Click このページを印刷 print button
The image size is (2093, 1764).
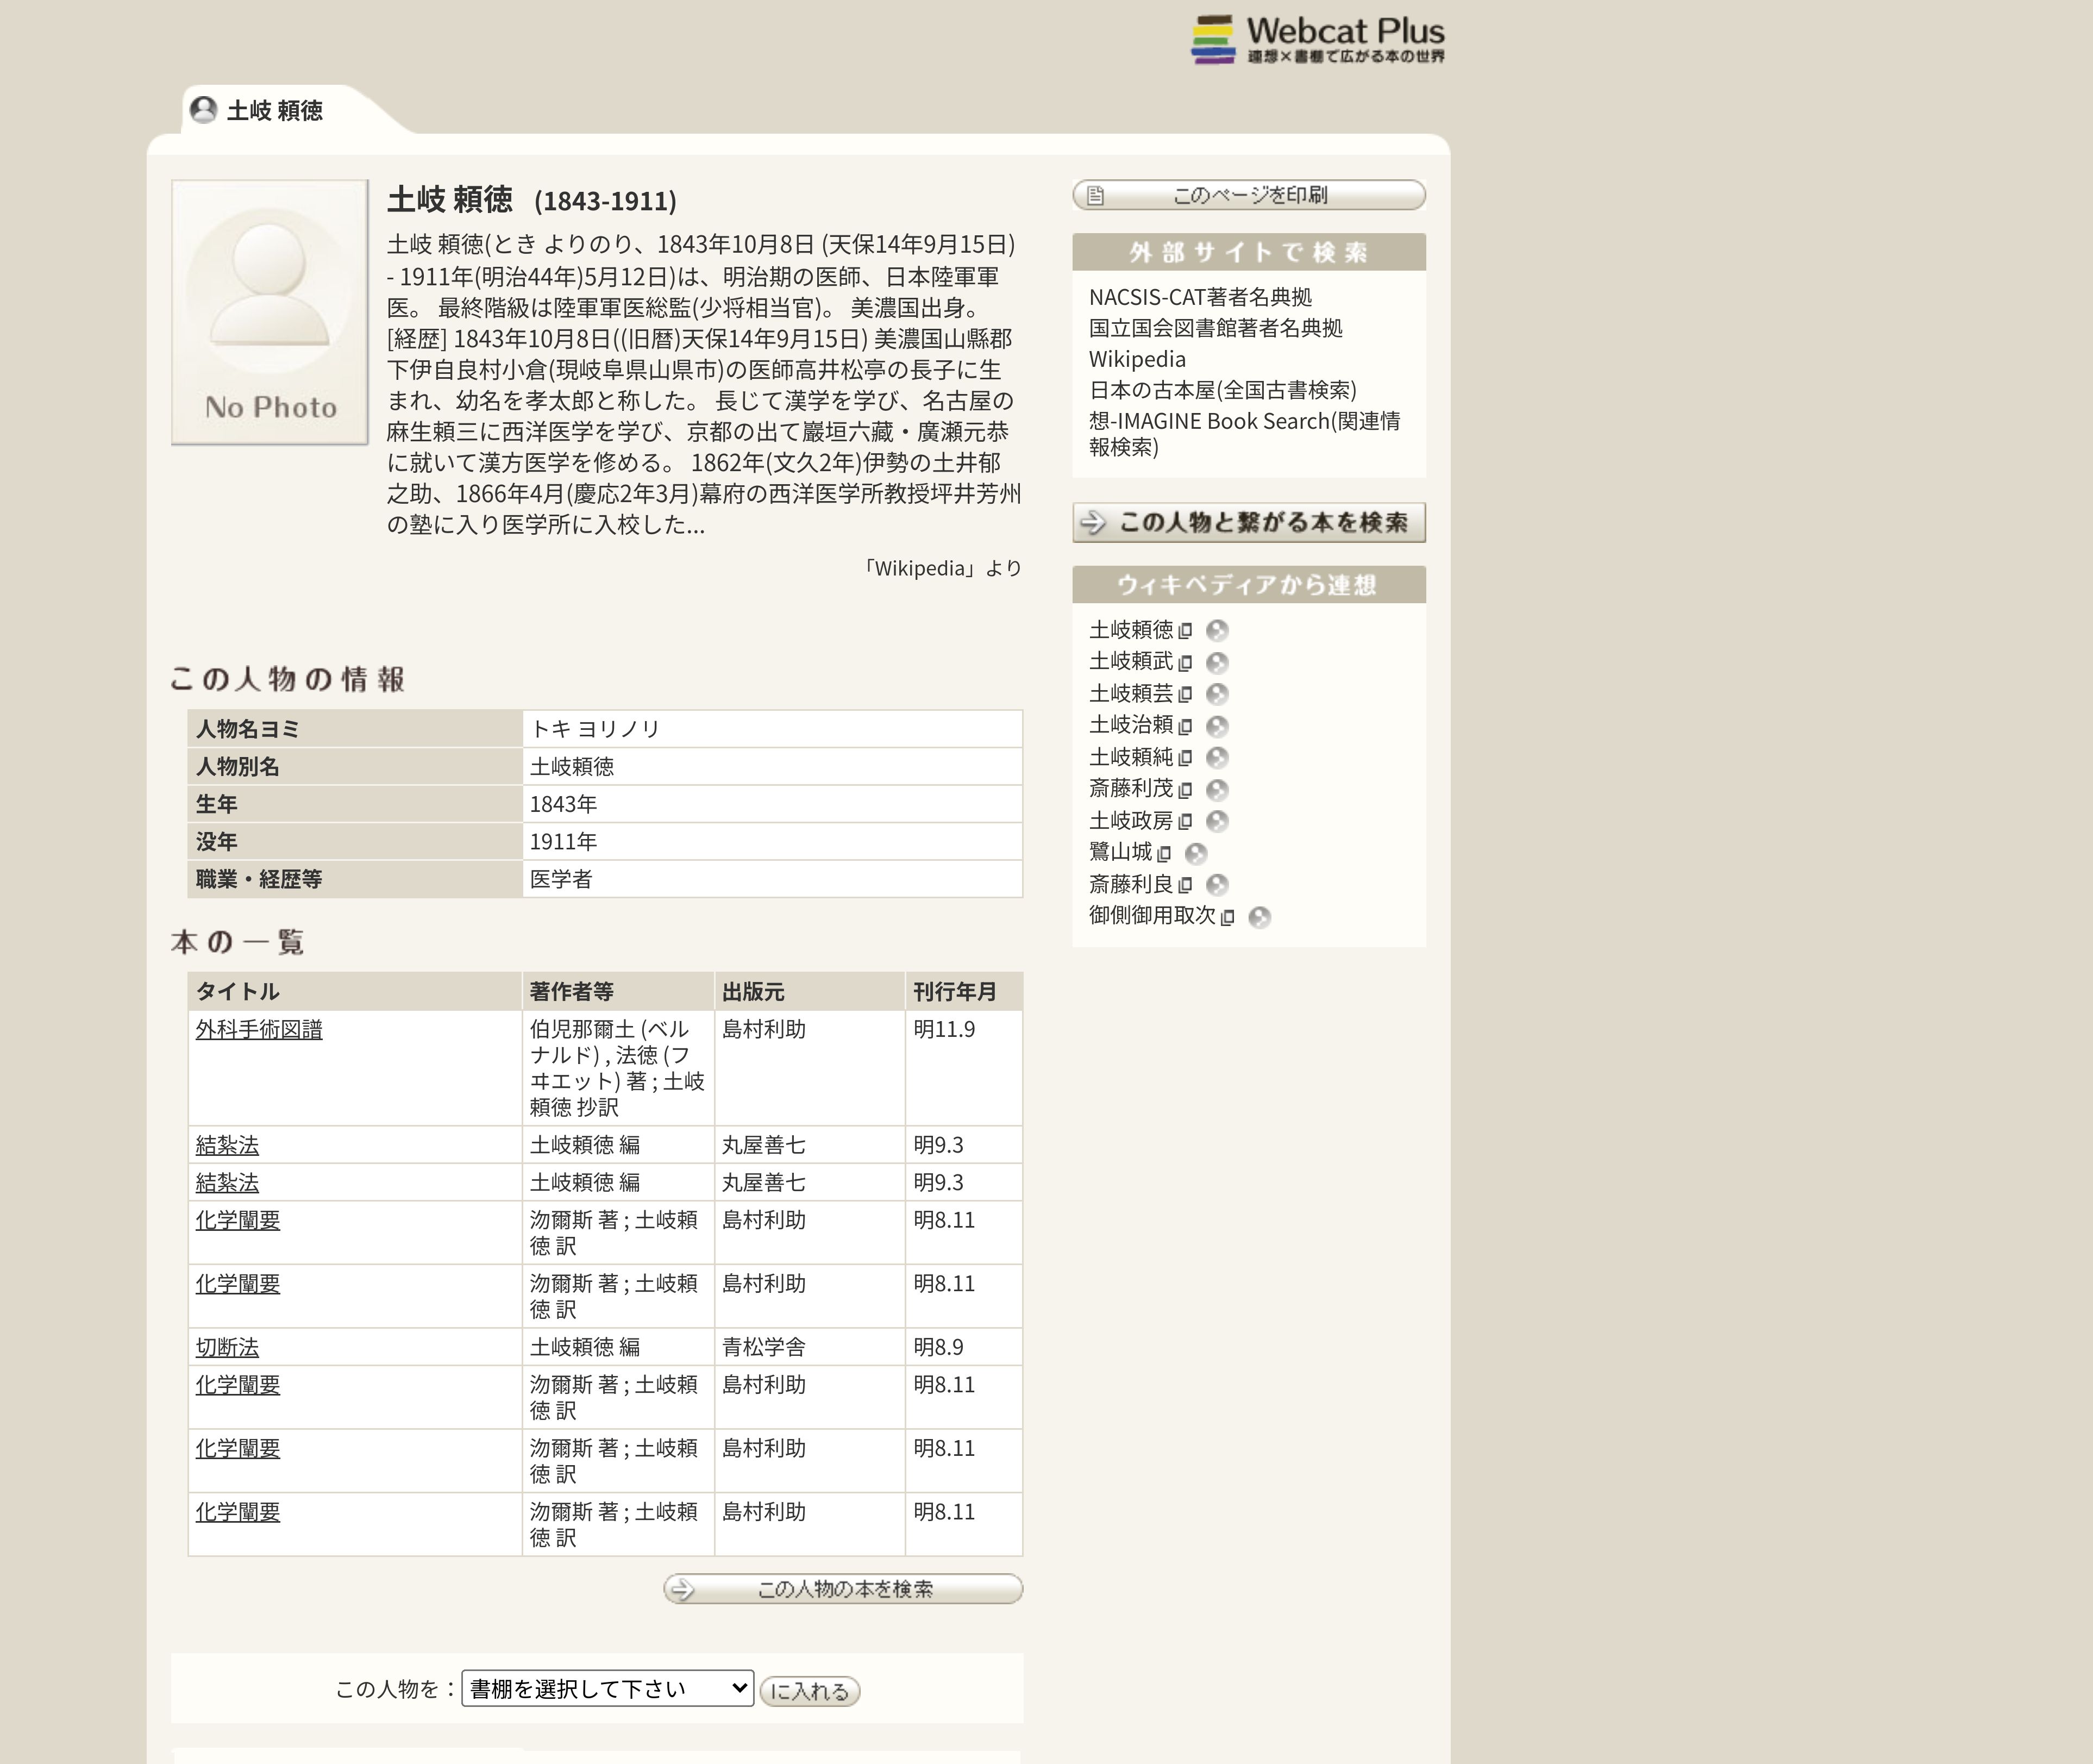coord(1248,195)
